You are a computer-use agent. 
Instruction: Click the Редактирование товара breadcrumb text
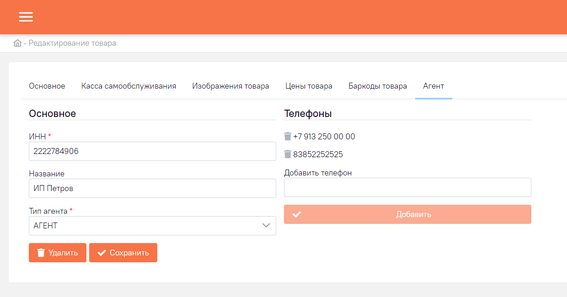[72, 43]
